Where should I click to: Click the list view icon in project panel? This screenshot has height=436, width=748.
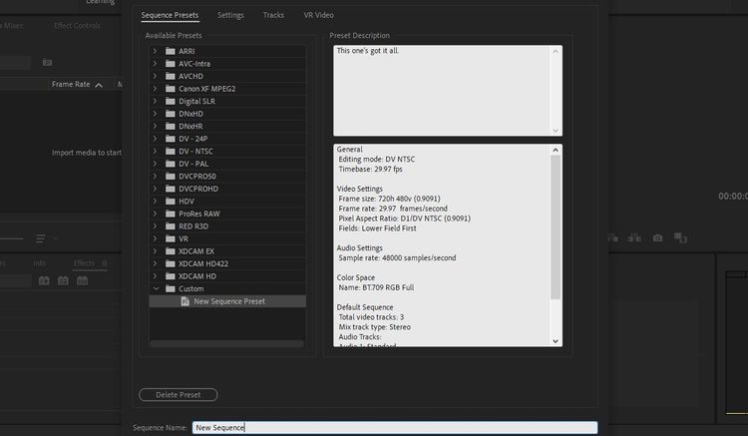pyautogui.click(x=41, y=238)
